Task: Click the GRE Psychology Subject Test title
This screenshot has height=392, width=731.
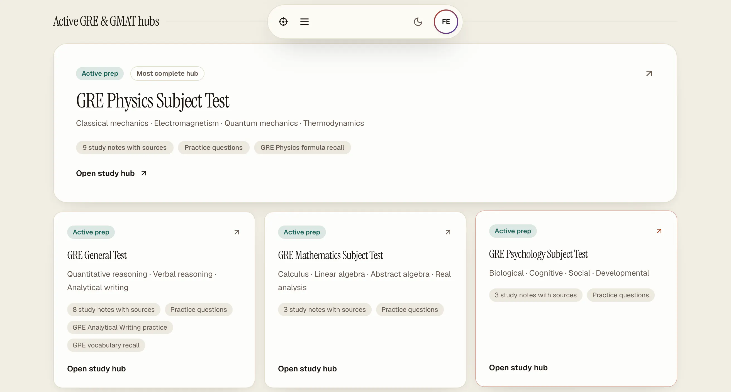Action: tap(538, 254)
